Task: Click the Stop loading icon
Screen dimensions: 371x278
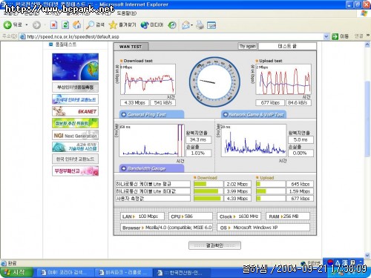Action: 53,24
